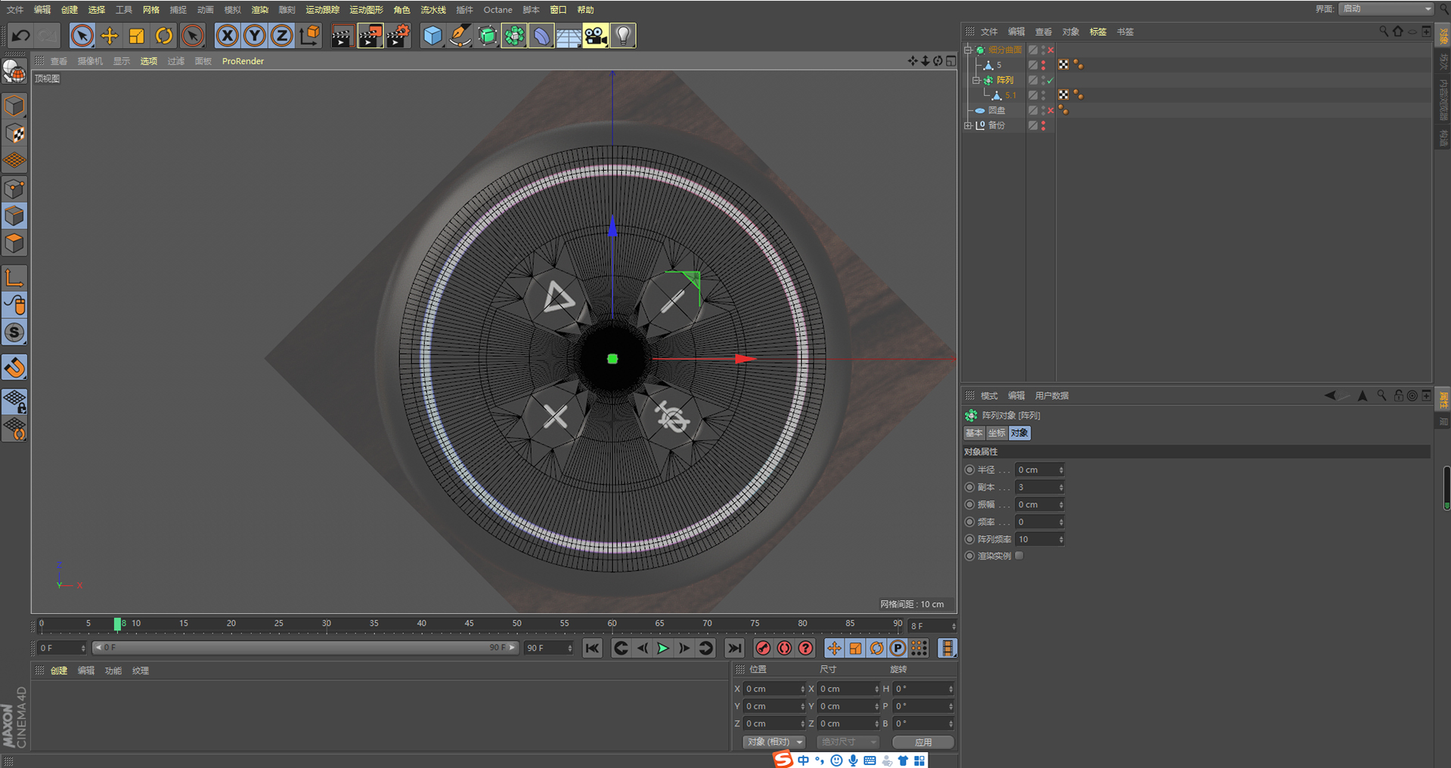Screen dimensions: 1451x768
Task: Click the timeline preview range bar
Action: pos(305,648)
